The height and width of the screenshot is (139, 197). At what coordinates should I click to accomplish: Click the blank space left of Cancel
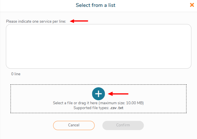[x=29, y=125]
